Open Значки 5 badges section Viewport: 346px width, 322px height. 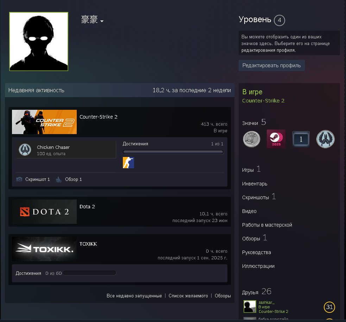coord(254,122)
